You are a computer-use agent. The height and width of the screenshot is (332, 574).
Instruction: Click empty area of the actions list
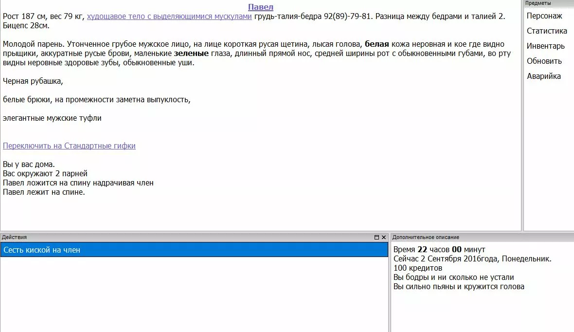(x=194, y=297)
